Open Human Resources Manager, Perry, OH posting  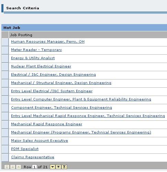coord(48,42)
